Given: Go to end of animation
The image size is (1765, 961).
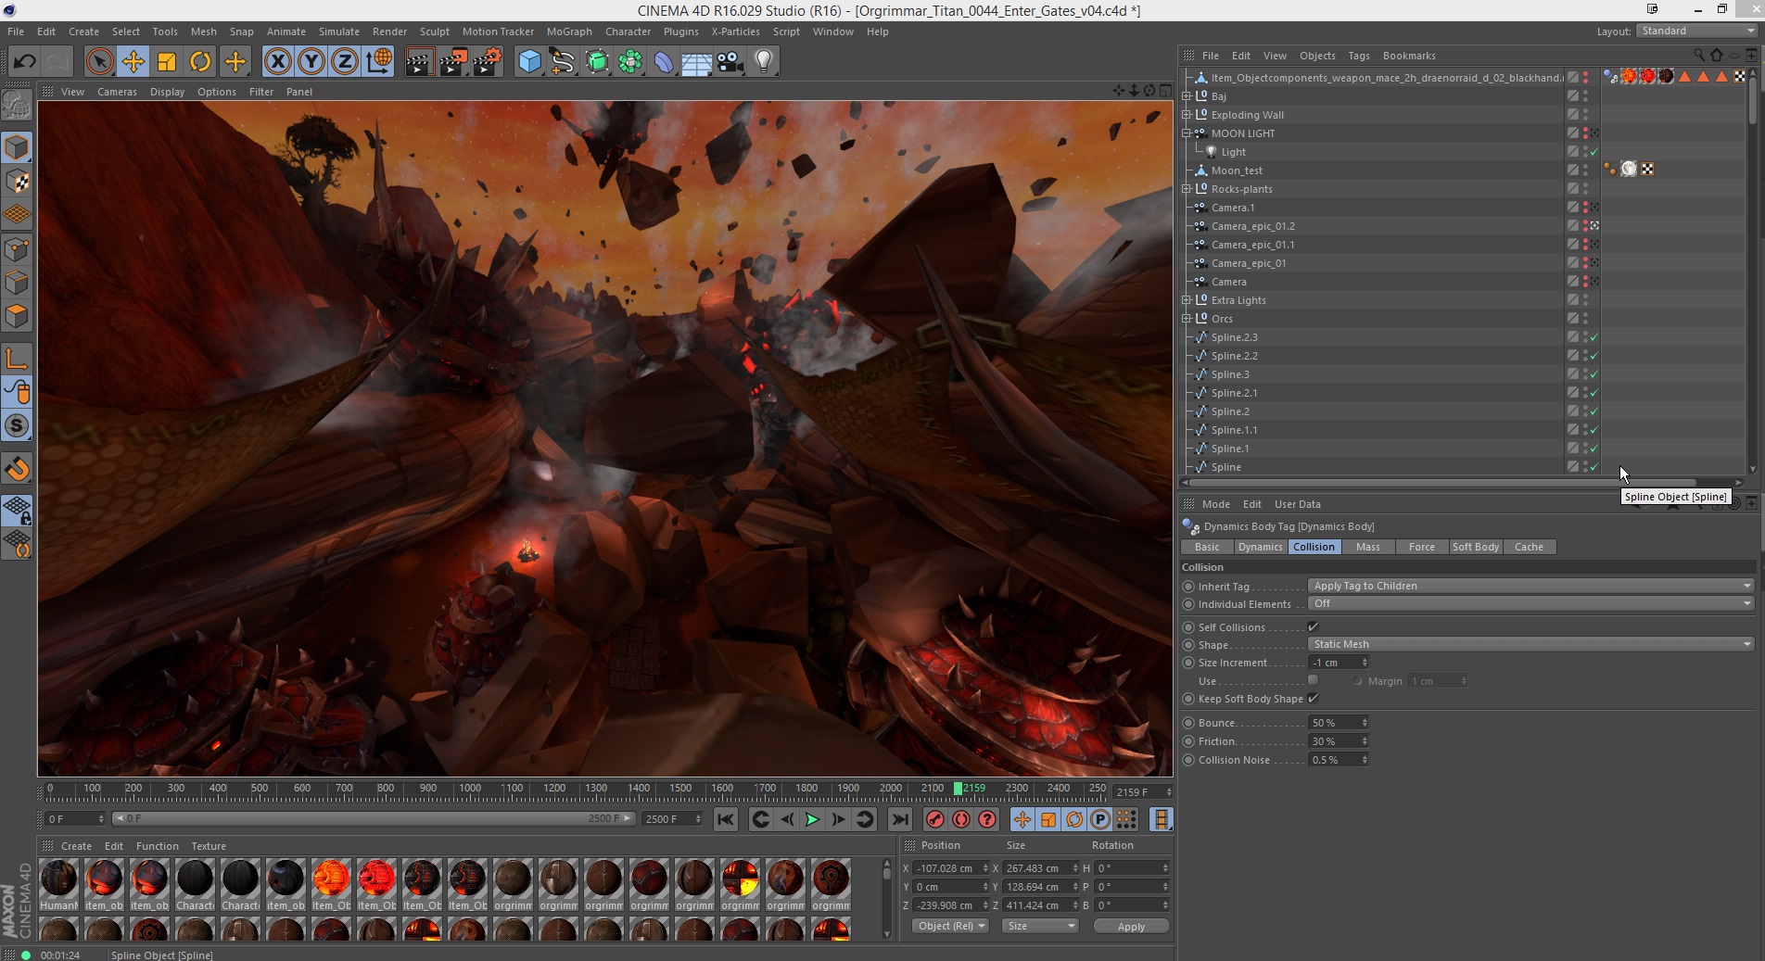Looking at the screenshot, I should (899, 819).
